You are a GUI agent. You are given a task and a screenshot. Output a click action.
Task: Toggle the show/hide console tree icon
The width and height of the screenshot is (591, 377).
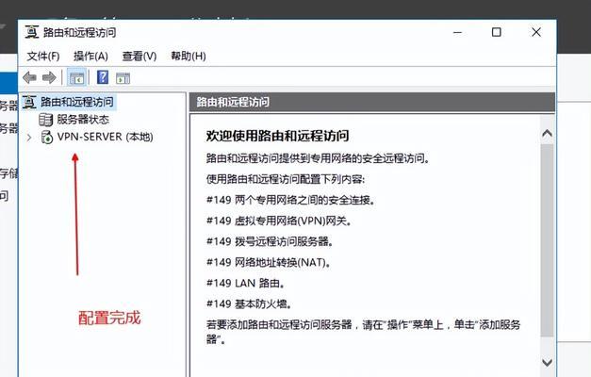[x=76, y=78]
